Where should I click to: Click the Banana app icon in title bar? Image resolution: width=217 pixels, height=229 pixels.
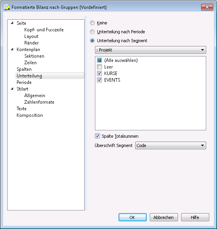coord(7,7)
